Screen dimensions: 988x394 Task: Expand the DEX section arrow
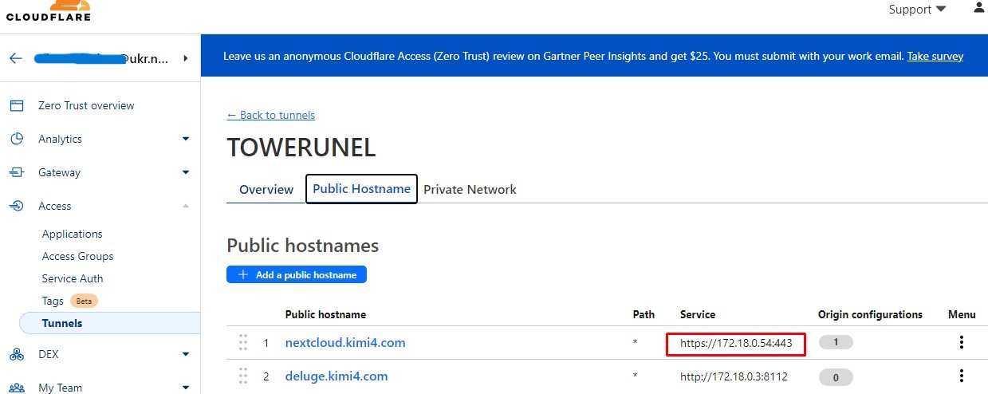tap(186, 354)
